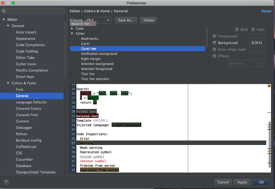This screenshot has width=275, height=189.
Task: Toggle the Bold checkbox
Action: pyautogui.click(x=237, y=30)
